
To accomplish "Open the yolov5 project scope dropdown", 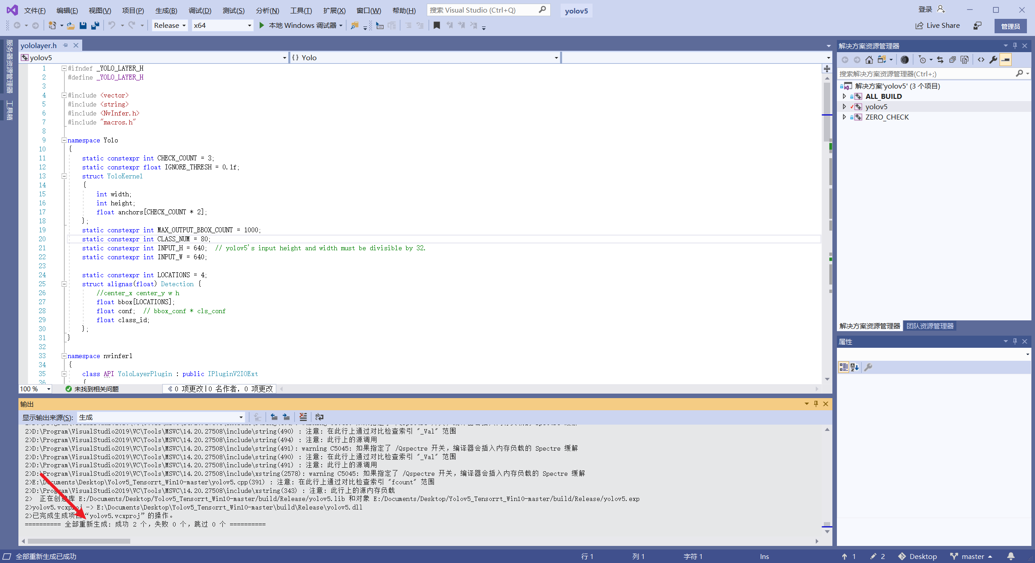I will [153, 58].
